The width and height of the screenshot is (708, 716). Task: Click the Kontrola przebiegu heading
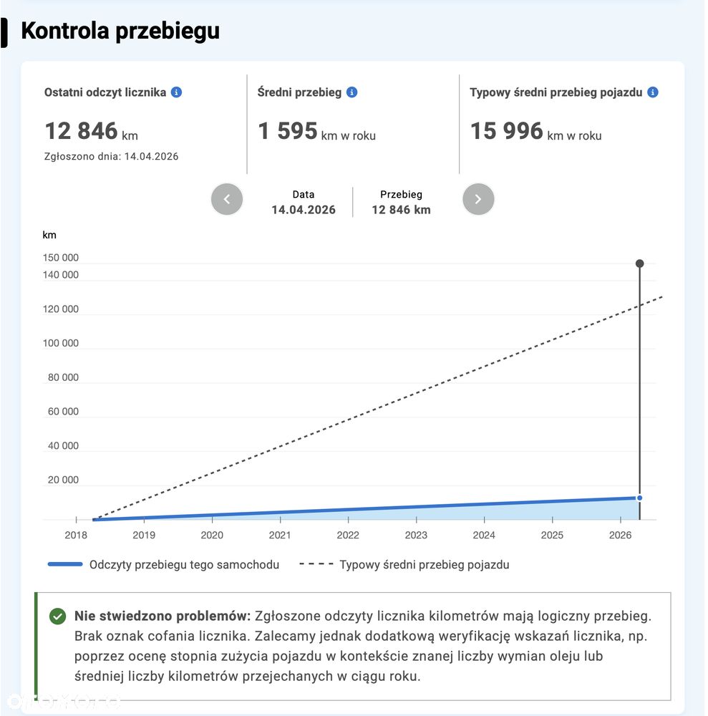tap(120, 31)
